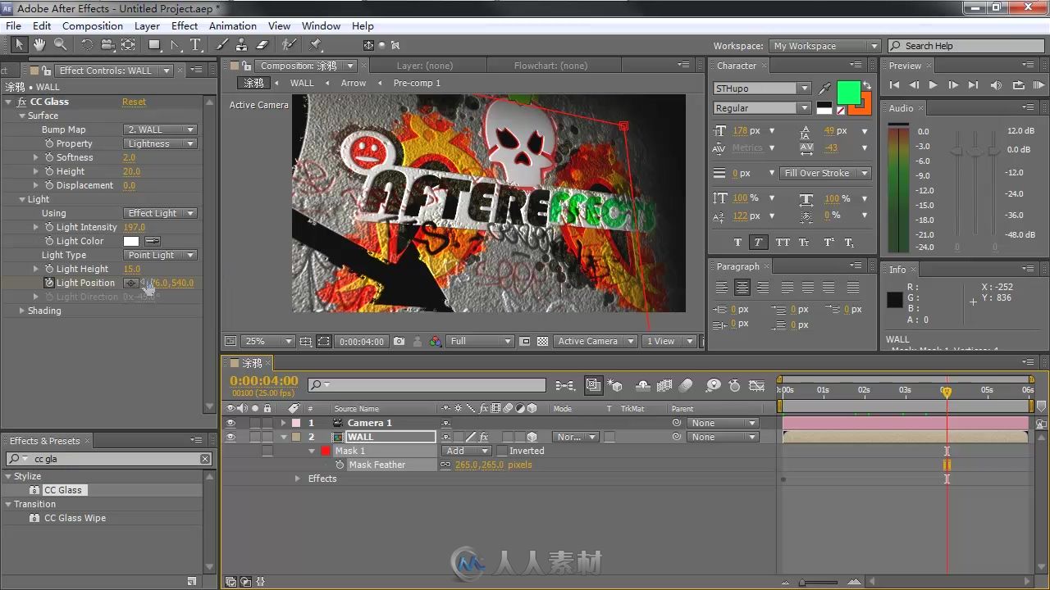Viewport: 1050px width, 590px height.
Task: Open the Graph Editor in timeline
Action: point(758,385)
